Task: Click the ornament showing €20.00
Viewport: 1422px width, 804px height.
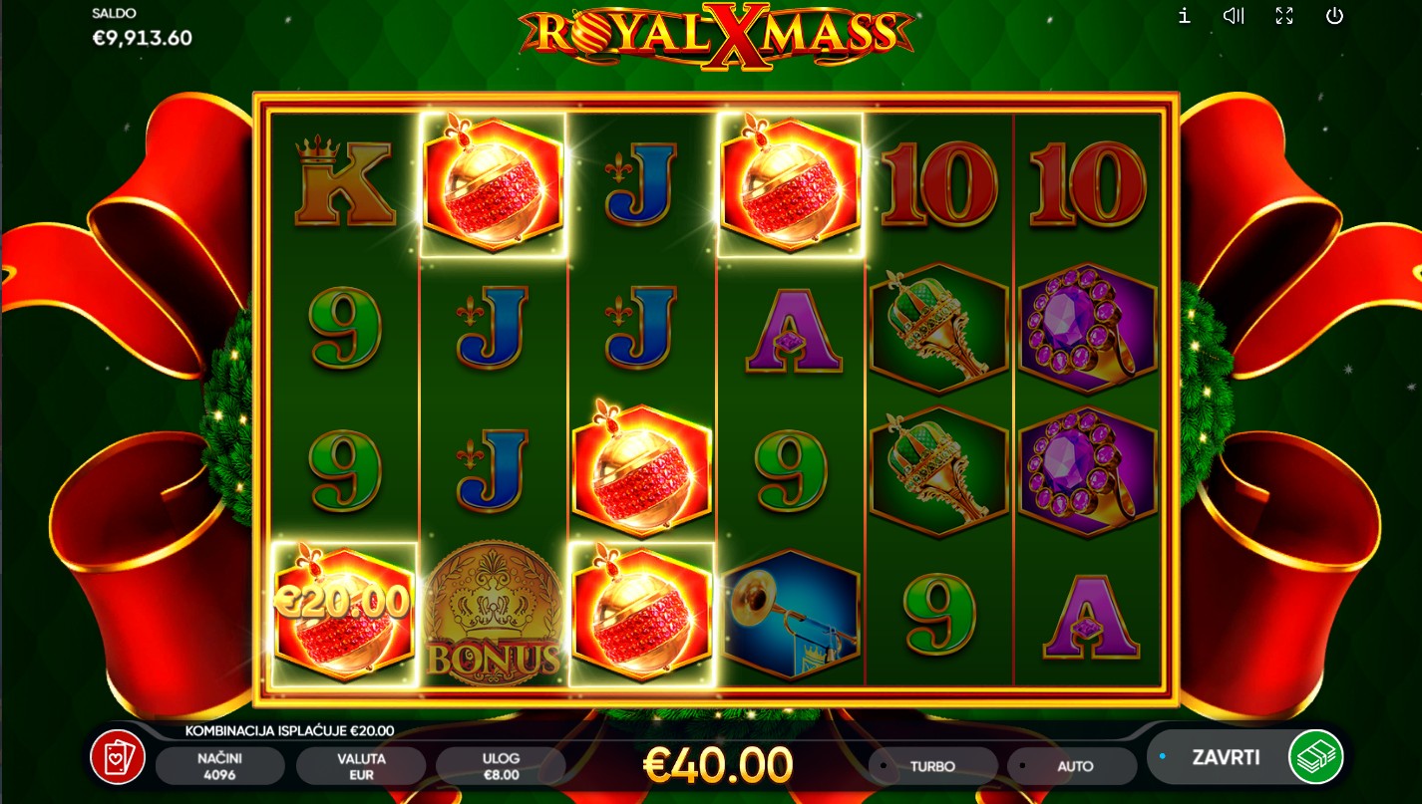Action: [x=344, y=614]
